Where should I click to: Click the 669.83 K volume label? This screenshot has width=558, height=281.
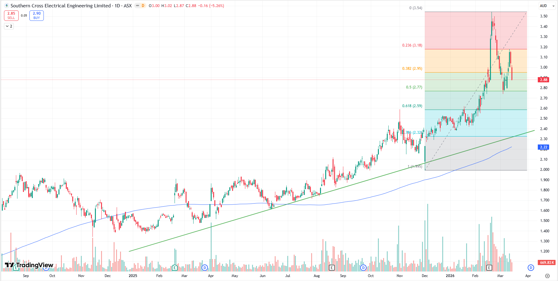point(547,263)
